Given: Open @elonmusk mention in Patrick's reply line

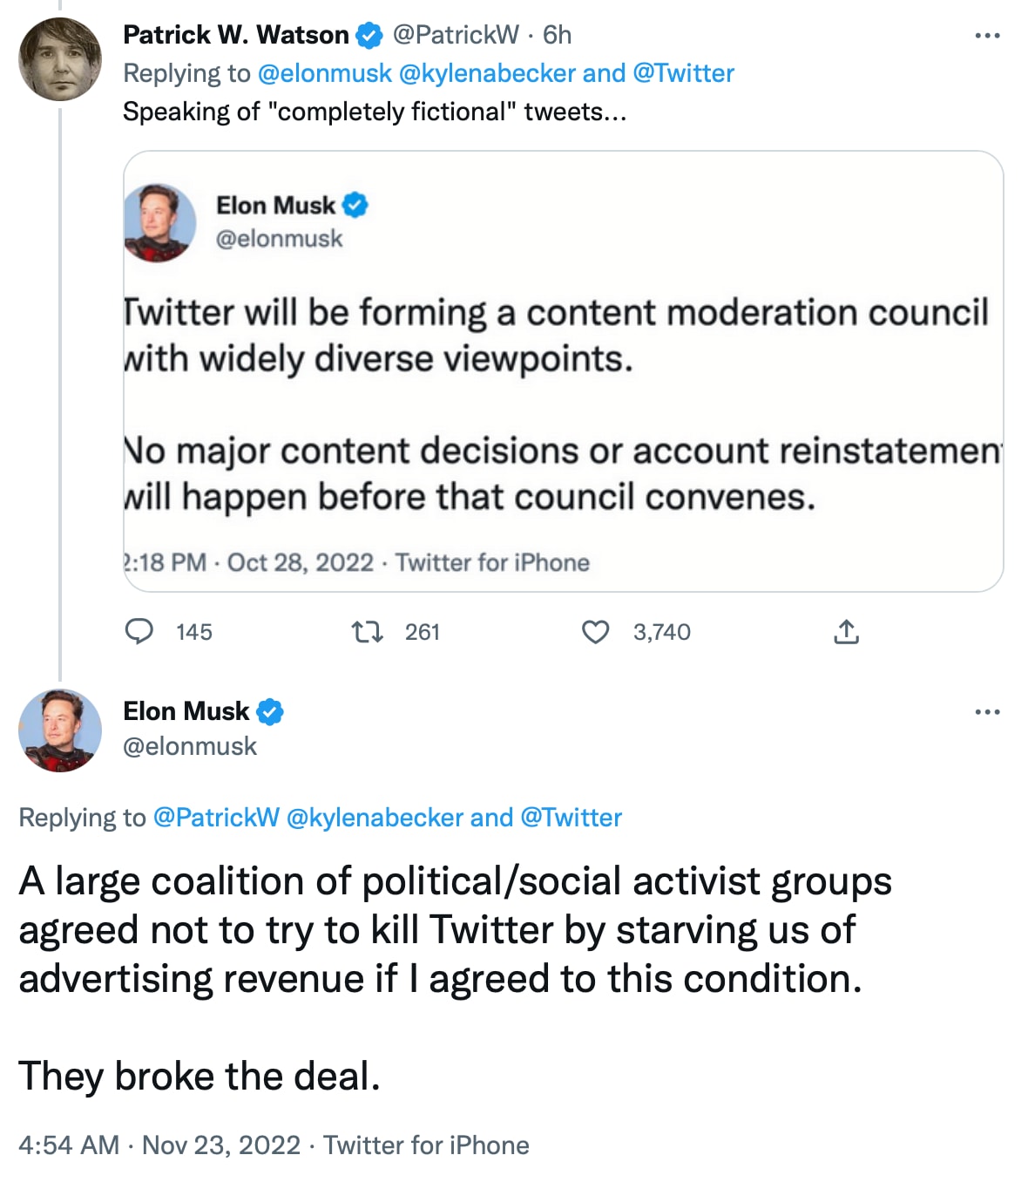Looking at the screenshot, I should [x=324, y=73].
